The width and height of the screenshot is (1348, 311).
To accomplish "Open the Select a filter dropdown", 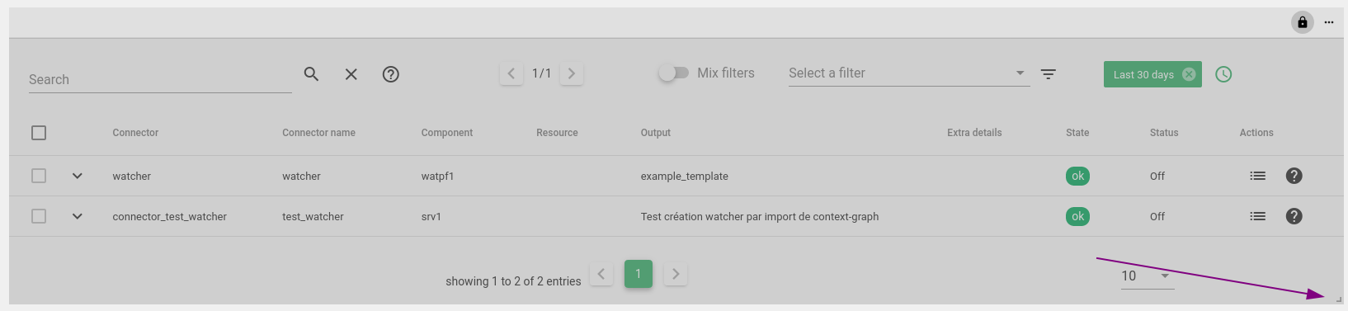I will pyautogui.click(x=908, y=73).
